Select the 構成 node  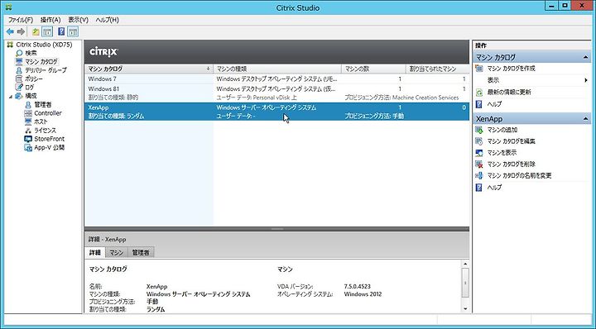31,96
